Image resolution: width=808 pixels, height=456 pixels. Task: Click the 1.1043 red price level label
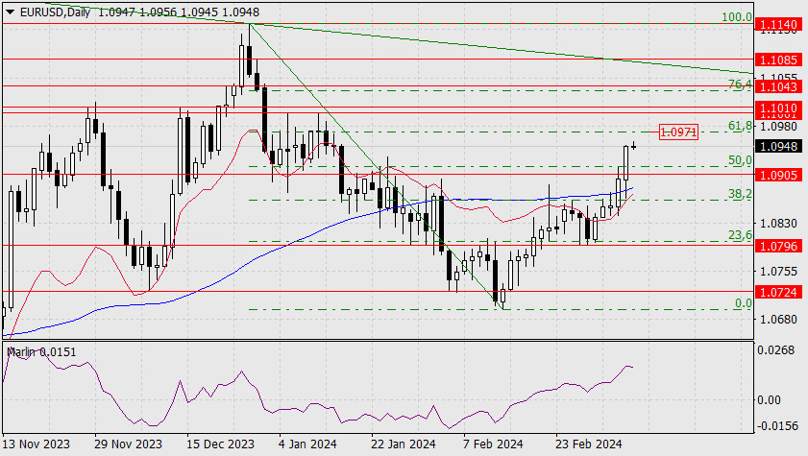point(778,86)
